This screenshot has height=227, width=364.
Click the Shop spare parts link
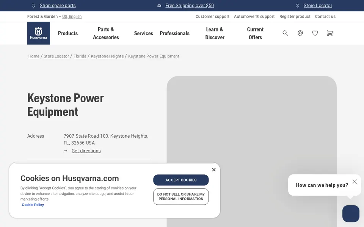pyautogui.click(x=58, y=6)
